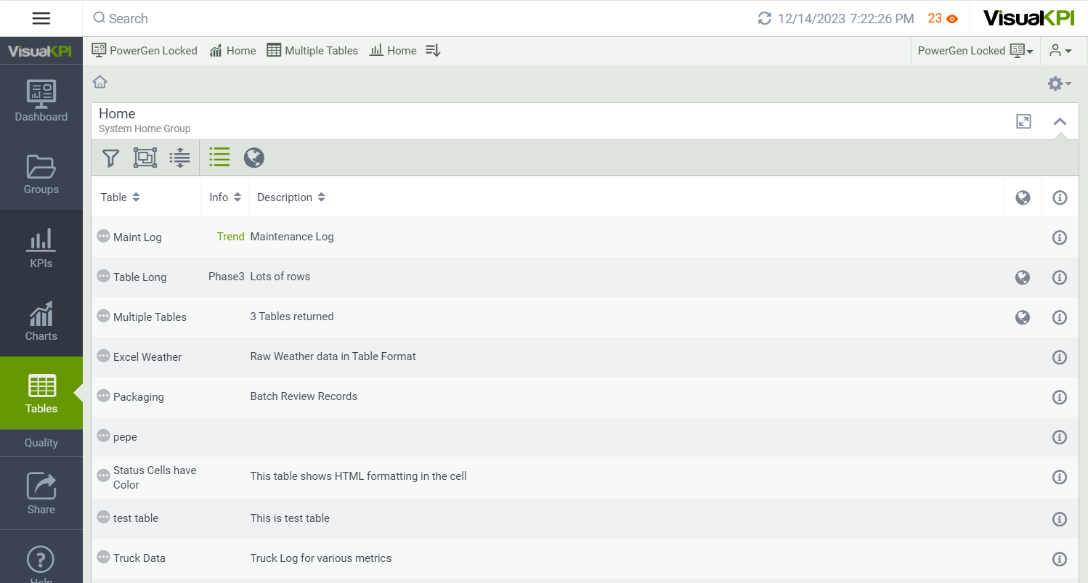Open the Excel Weather table
1088x583 pixels.
(x=147, y=357)
